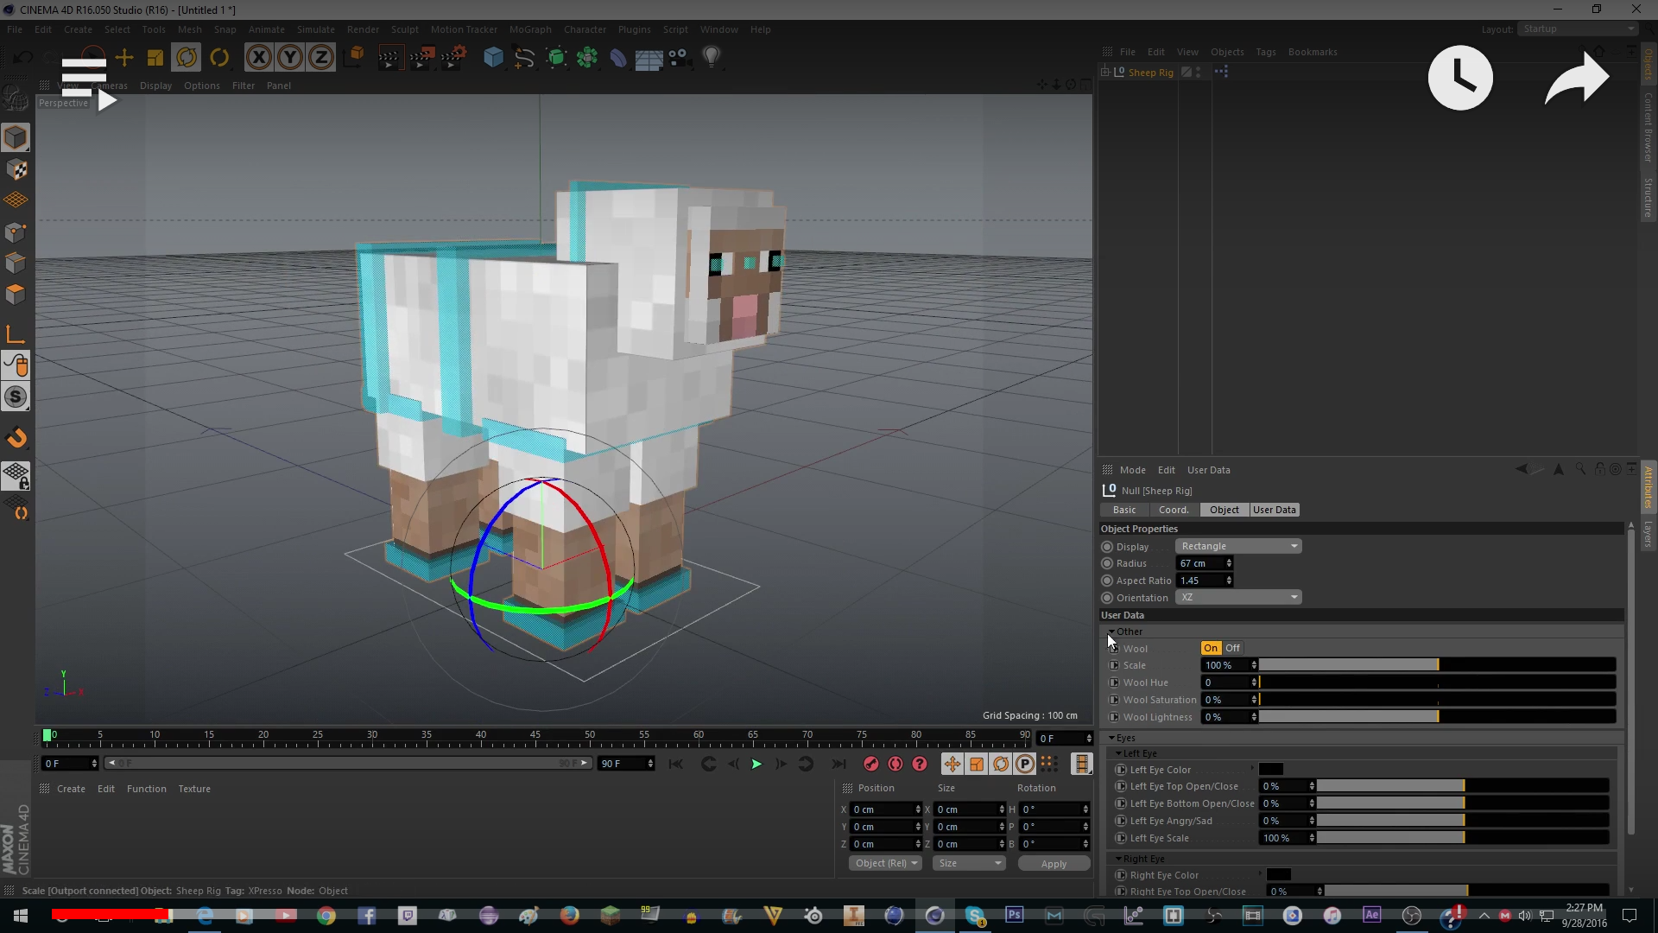Switch to Points mode
The image size is (1658, 933).
coord(16,232)
